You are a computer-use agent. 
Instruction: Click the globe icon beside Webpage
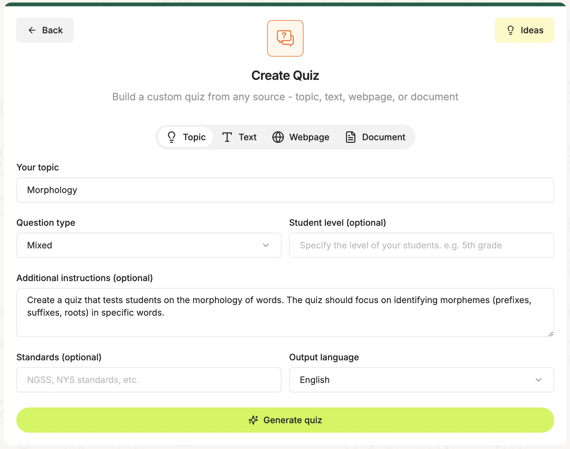[x=278, y=137]
